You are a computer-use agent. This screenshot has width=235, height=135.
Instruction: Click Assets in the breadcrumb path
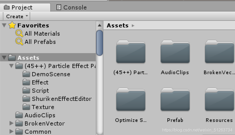tap(118, 25)
